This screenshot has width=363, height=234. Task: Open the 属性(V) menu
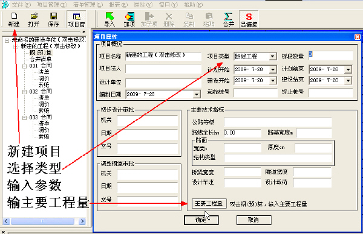point(143,5)
